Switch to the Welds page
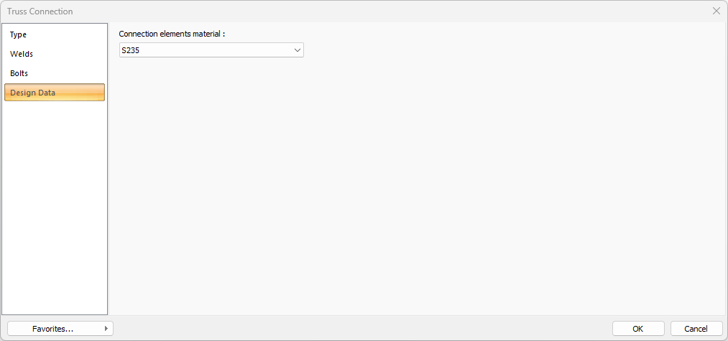The height and width of the screenshot is (341, 728). click(x=22, y=54)
